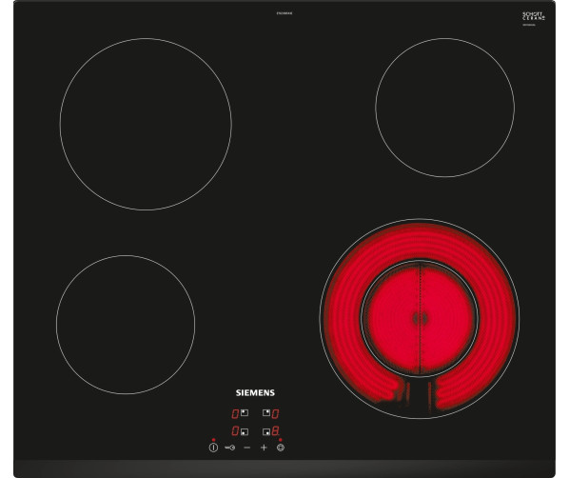Viewport: 569px width, 478px height.
Task: Activate the childproof key lock symbol
Action: click(x=229, y=448)
